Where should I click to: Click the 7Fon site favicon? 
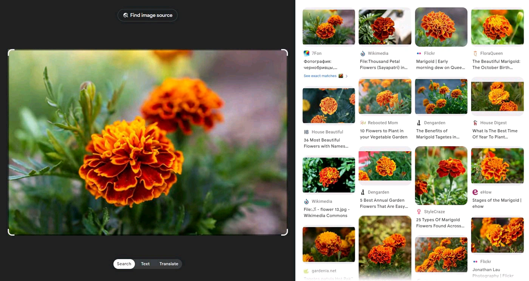tap(306, 53)
